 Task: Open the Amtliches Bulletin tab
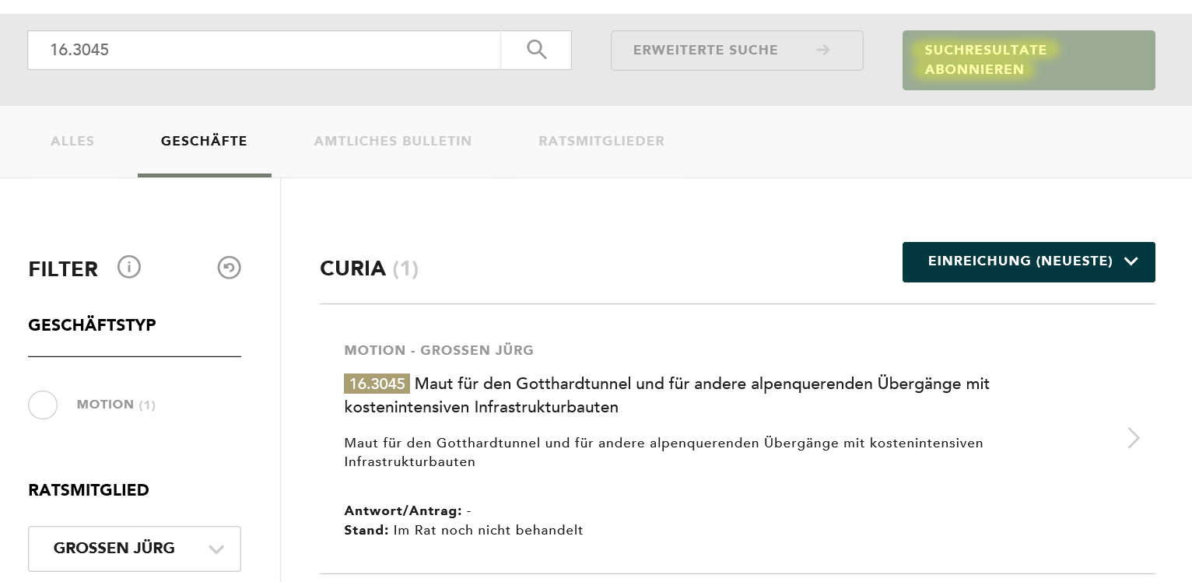point(393,141)
